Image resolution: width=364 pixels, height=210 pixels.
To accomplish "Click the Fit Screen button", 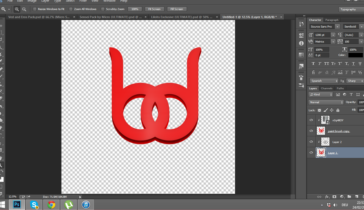I will (x=154, y=9).
